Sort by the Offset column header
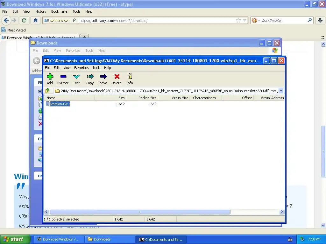Screen dimensions: 326x244 [237, 98]
